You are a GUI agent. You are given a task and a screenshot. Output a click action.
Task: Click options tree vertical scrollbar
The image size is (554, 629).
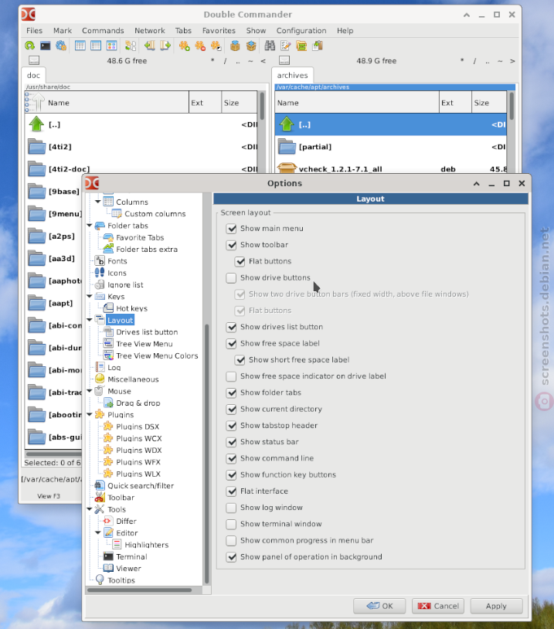click(x=206, y=454)
